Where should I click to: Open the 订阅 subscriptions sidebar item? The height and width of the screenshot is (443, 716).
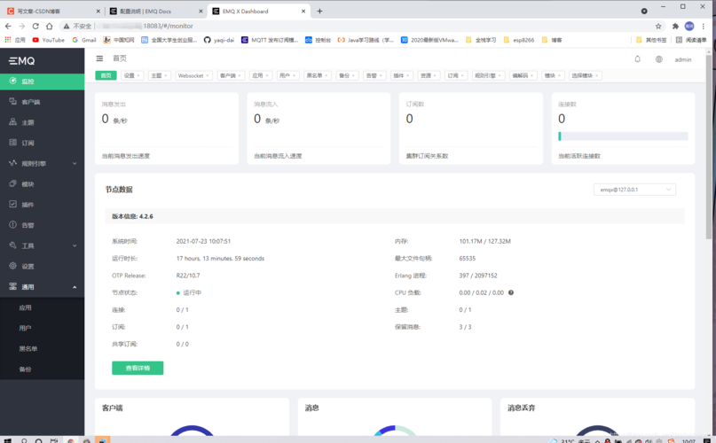click(42, 143)
